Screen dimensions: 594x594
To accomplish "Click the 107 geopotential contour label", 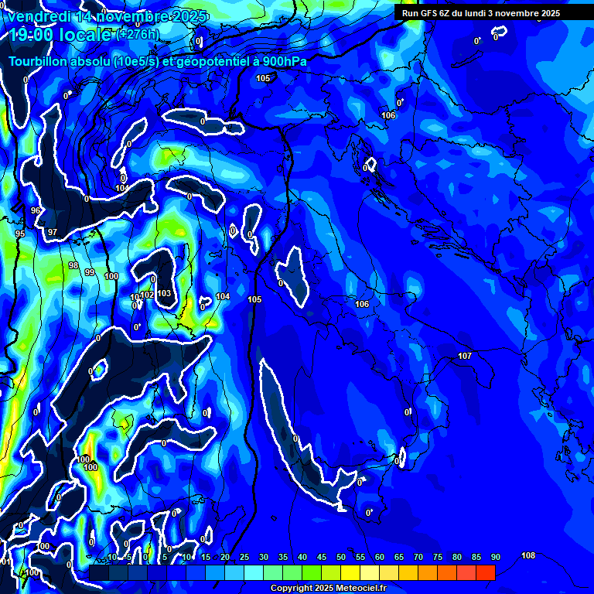I will pyautogui.click(x=465, y=357).
